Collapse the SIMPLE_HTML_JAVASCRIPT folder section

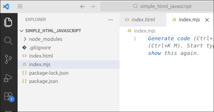click(x=69, y=31)
